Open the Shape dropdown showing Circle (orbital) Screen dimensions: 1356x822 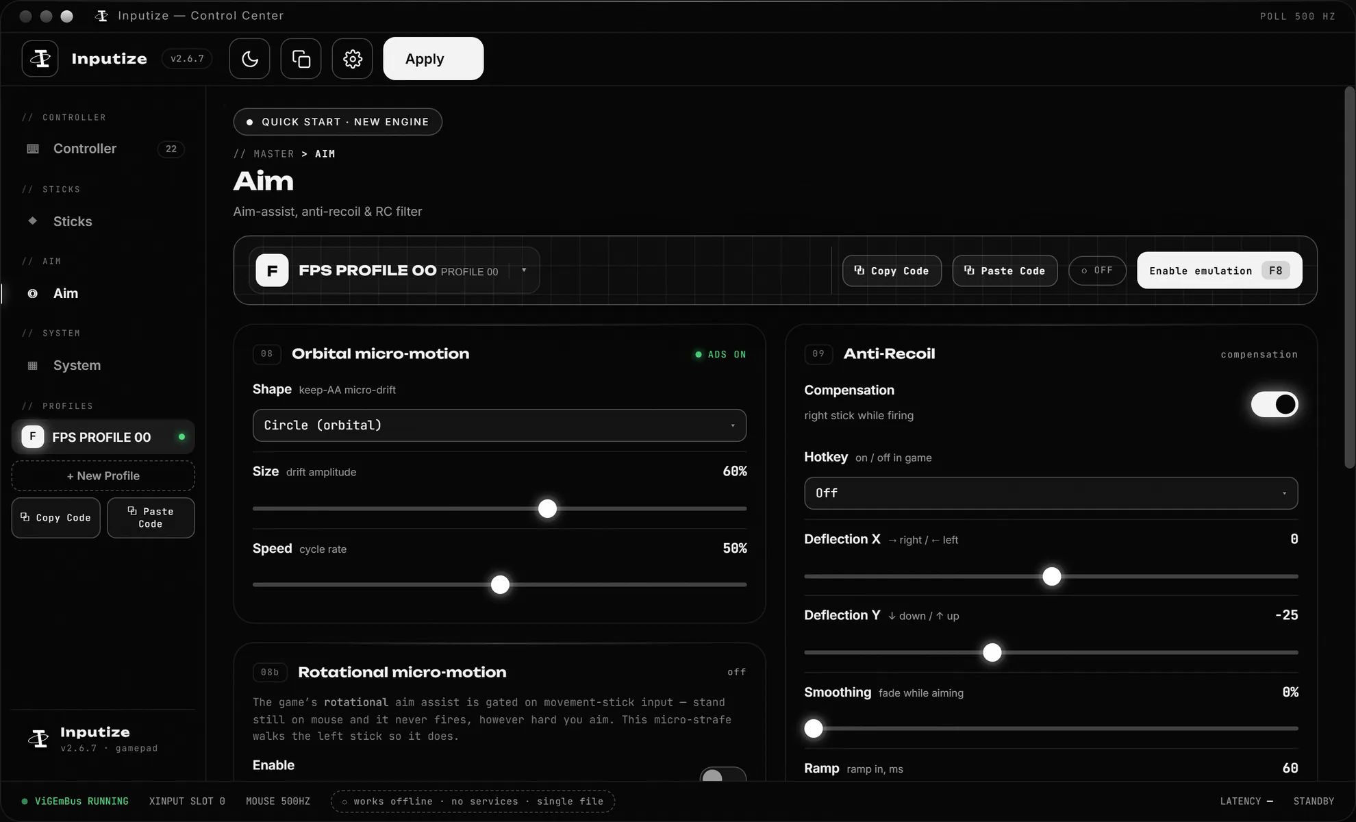499,425
